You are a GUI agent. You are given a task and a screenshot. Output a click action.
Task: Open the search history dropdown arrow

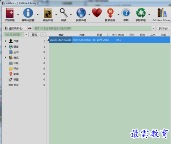coord(153,29)
